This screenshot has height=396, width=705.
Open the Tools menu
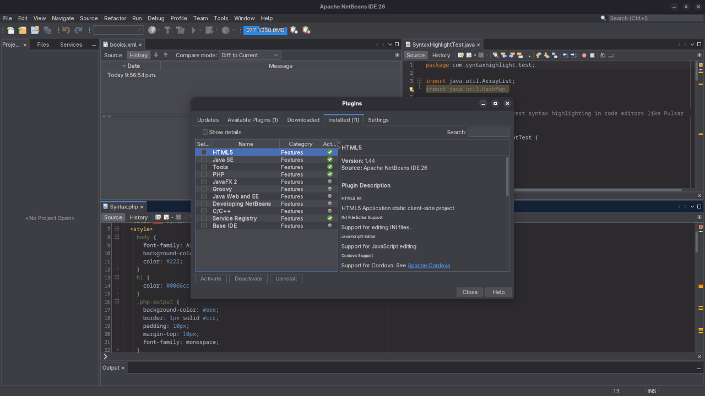[x=221, y=18]
